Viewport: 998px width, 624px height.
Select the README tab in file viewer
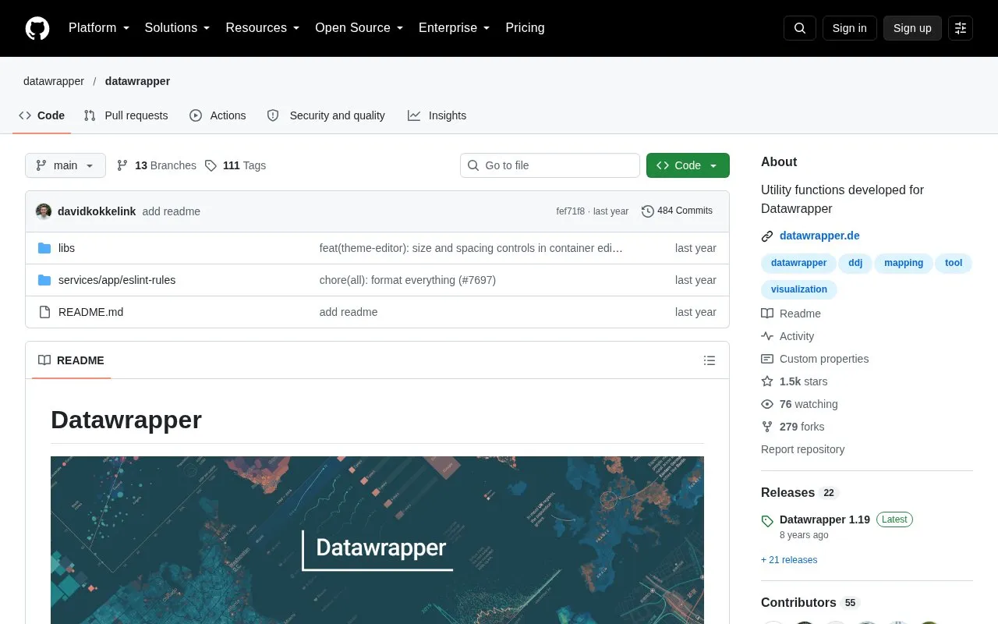[x=71, y=360]
